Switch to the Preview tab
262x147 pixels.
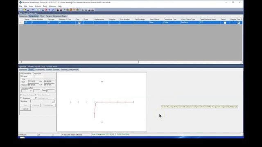coord(64,70)
